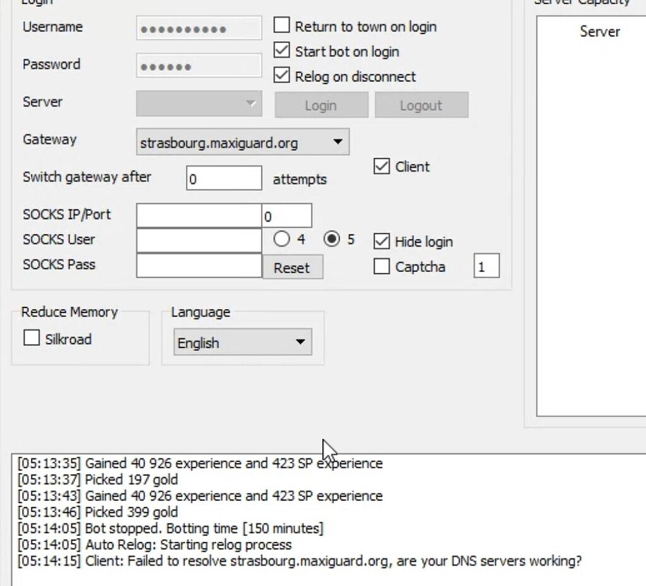Select log line 'Picked 197 gold'

point(98,480)
